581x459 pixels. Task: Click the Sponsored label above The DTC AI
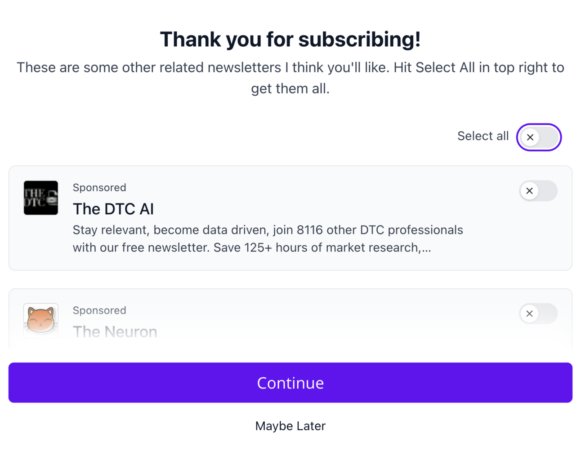click(x=99, y=187)
